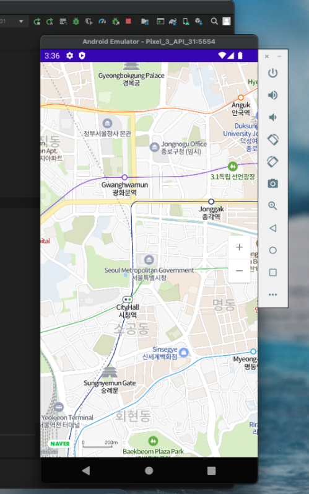Tap the Myeongdong station marker

pyautogui.click(x=253, y=351)
